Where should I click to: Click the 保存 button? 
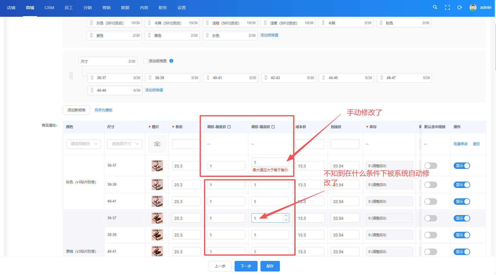pyautogui.click(x=270, y=266)
